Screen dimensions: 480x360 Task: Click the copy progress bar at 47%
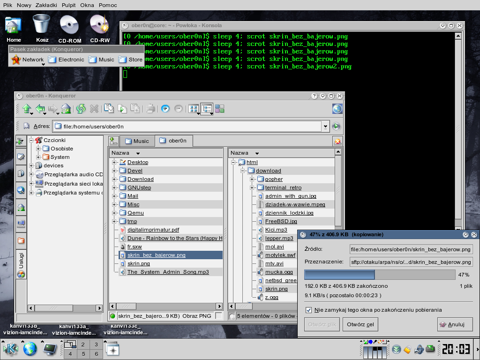click(380, 275)
